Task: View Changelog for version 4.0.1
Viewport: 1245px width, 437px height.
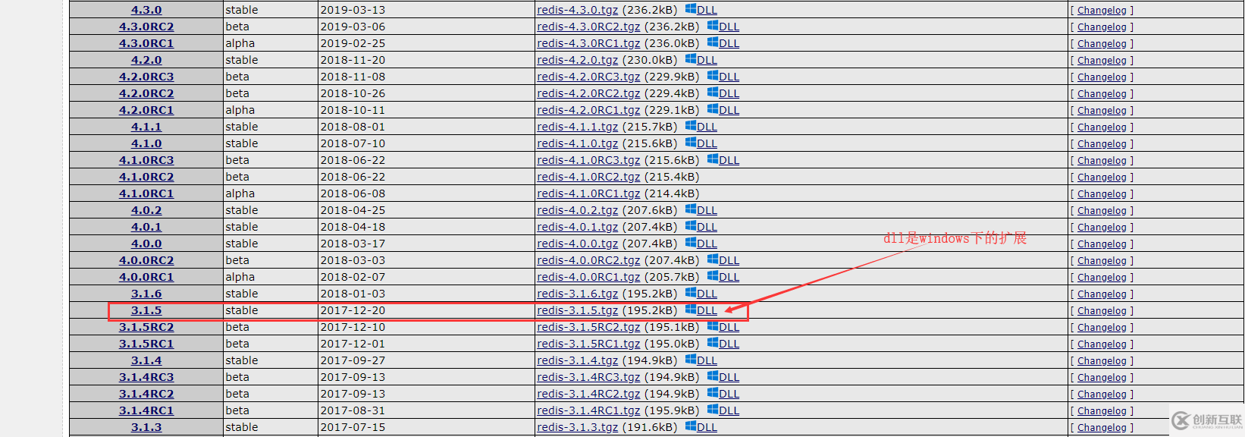Action: [x=1102, y=228]
